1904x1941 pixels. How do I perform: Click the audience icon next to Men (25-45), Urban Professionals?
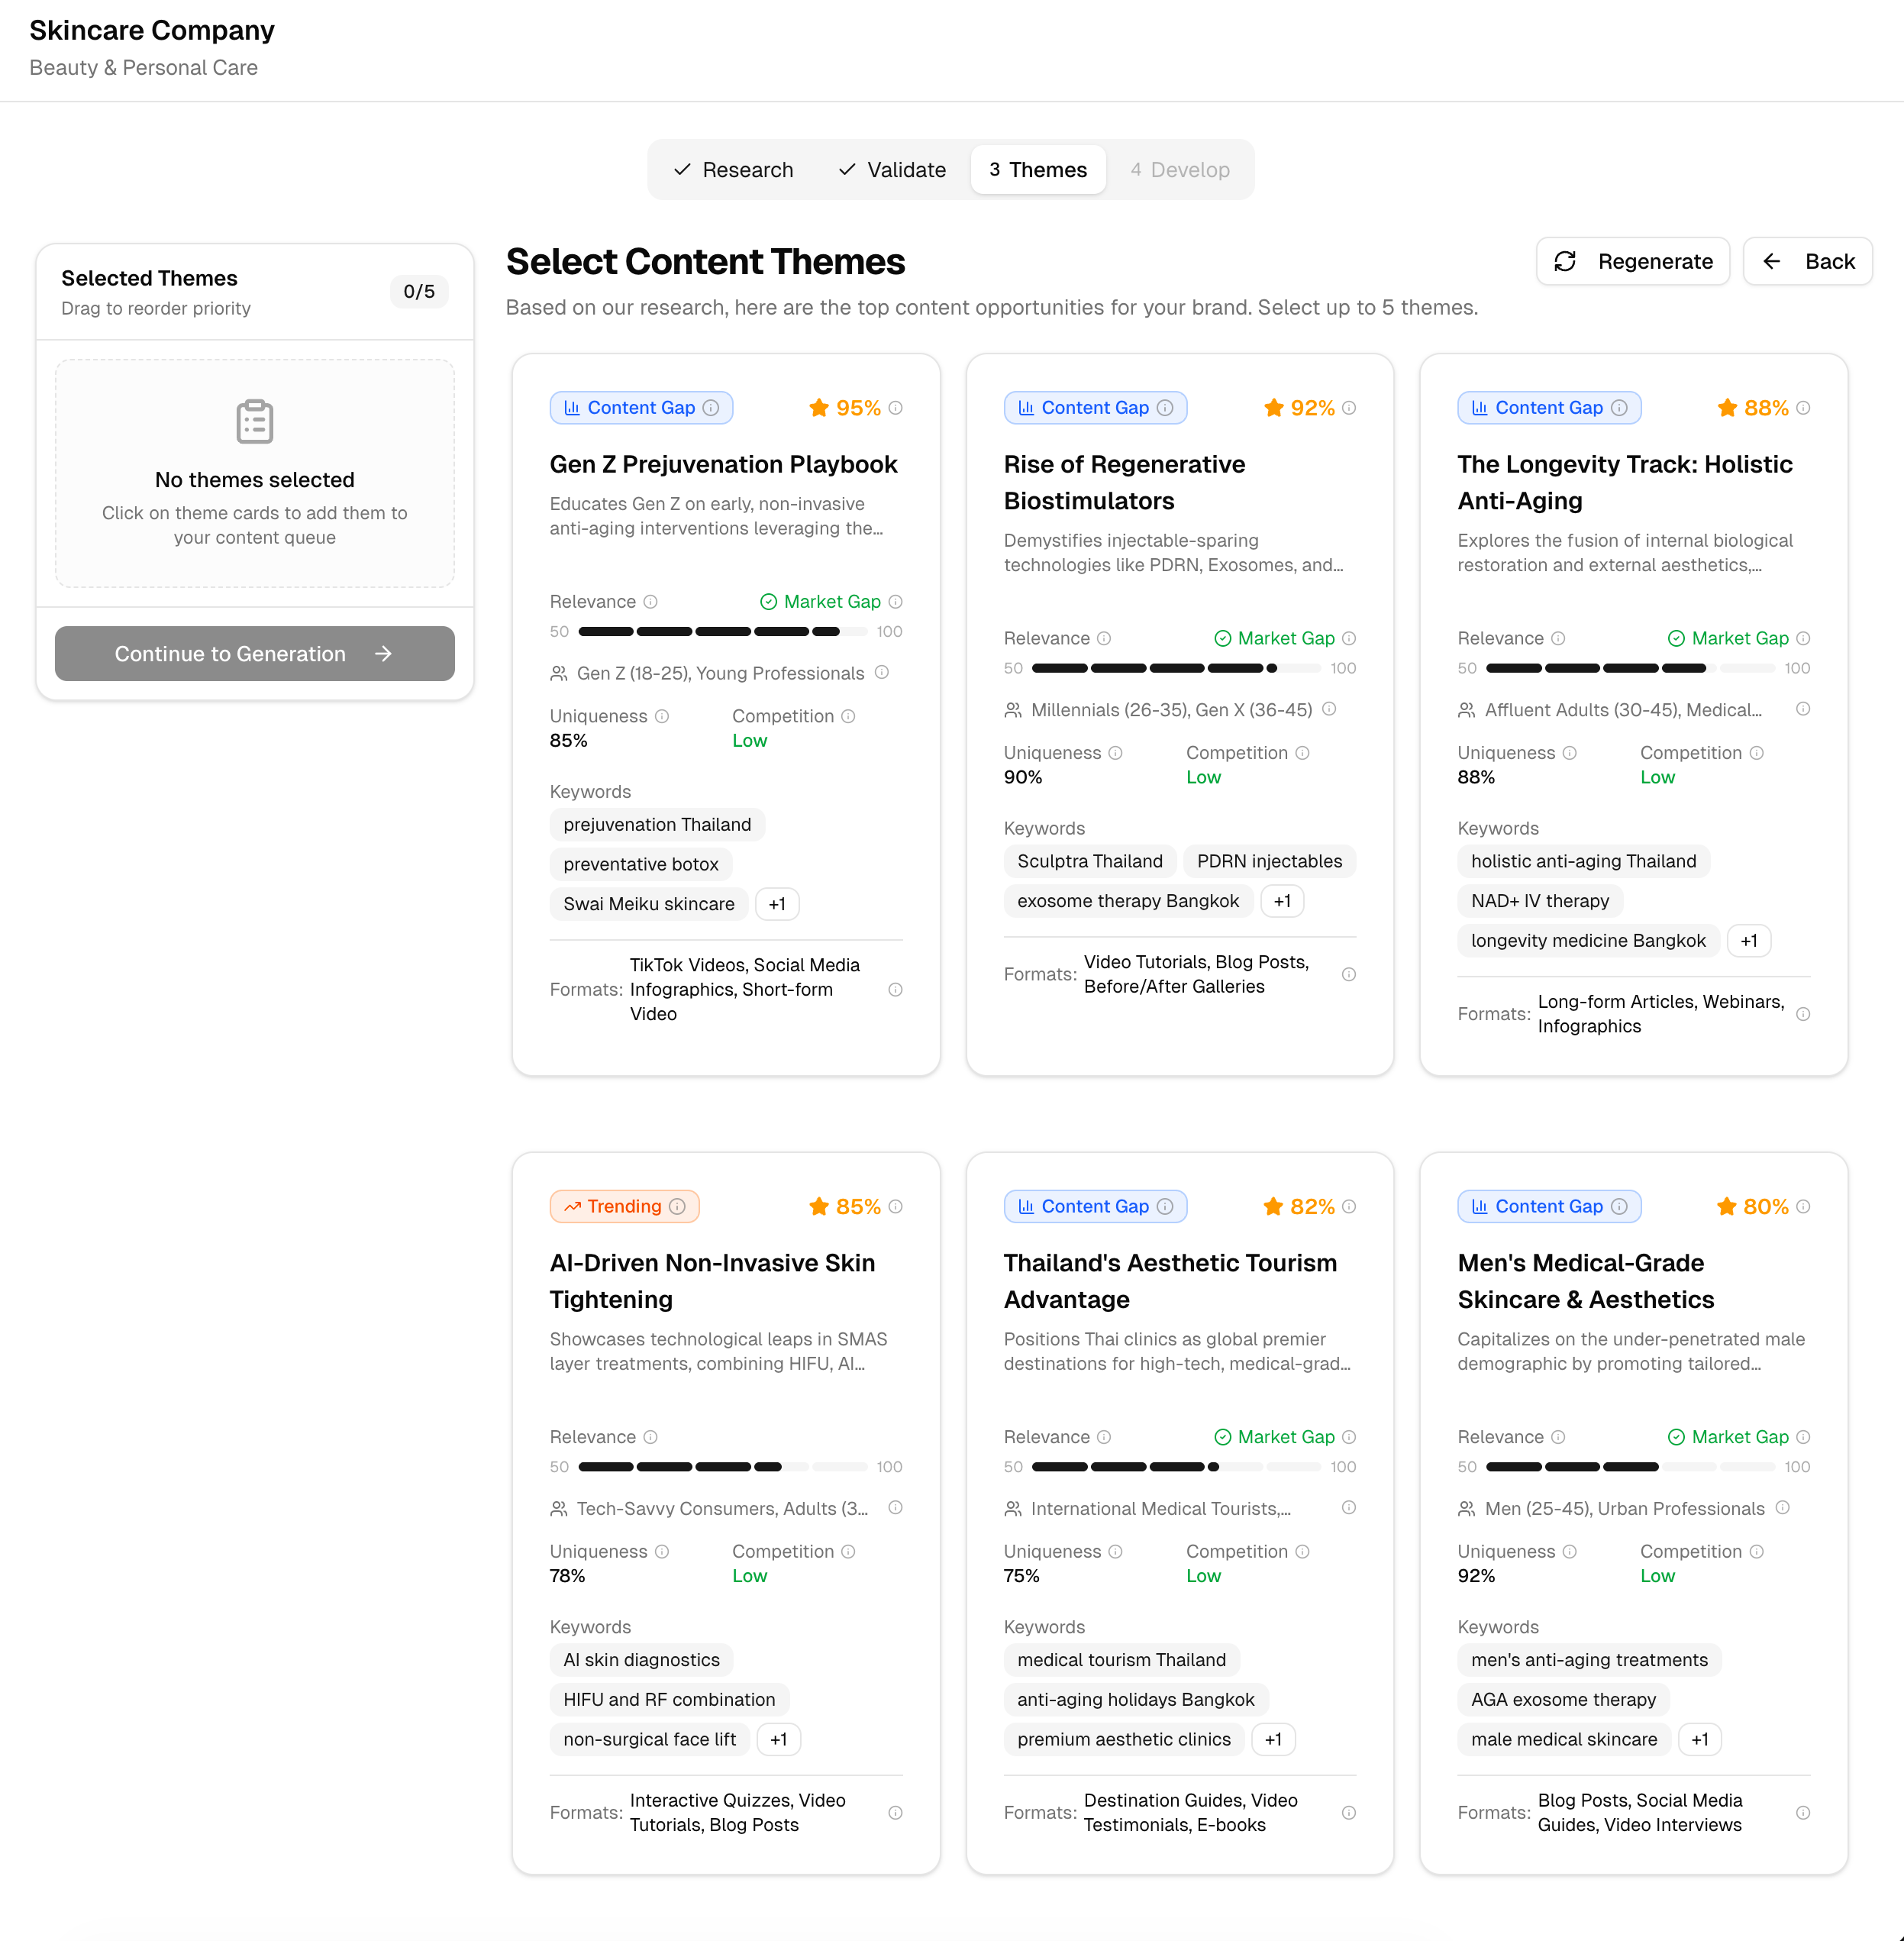click(x=1466, y=1508)
